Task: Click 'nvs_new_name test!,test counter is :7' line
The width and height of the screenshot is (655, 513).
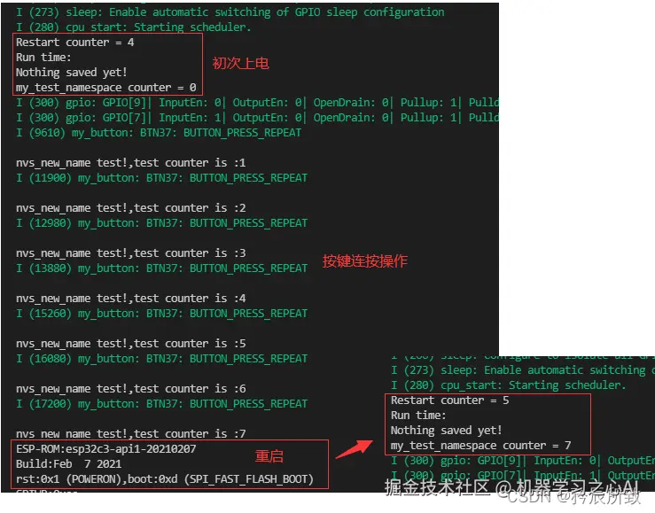Action: pyautogui.click(x=131, y=433)
